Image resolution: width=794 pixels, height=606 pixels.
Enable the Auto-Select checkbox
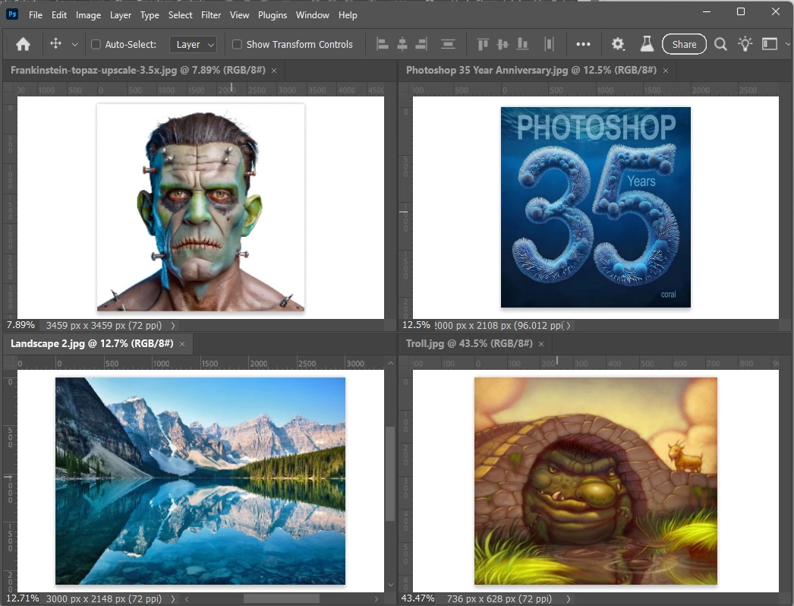pos(96,45)
